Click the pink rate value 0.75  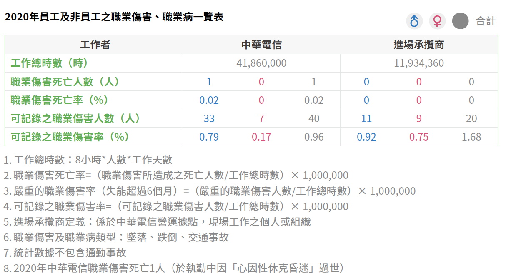click(x=419, y=137)
